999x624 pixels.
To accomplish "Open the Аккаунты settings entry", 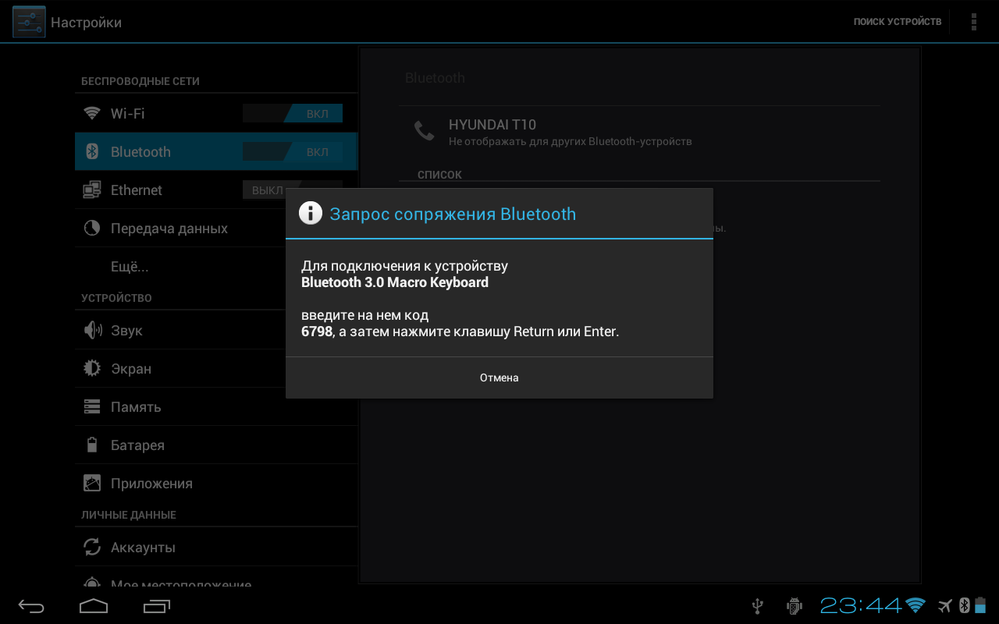I will coord(216,548).
